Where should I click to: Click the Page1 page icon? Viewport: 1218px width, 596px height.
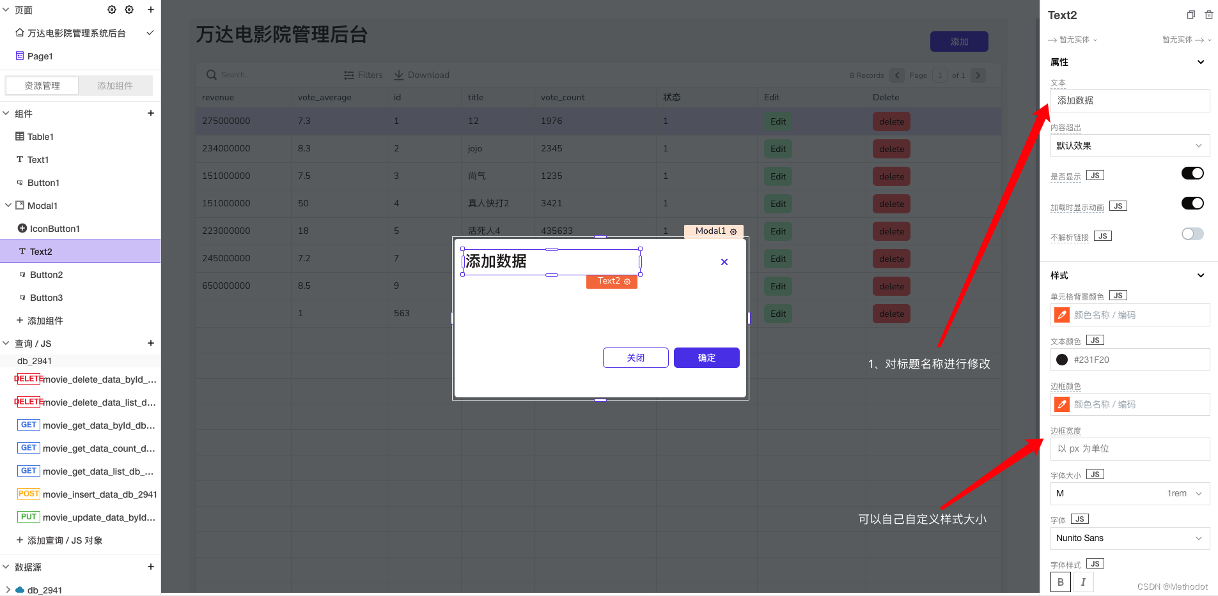click(20, 56)
